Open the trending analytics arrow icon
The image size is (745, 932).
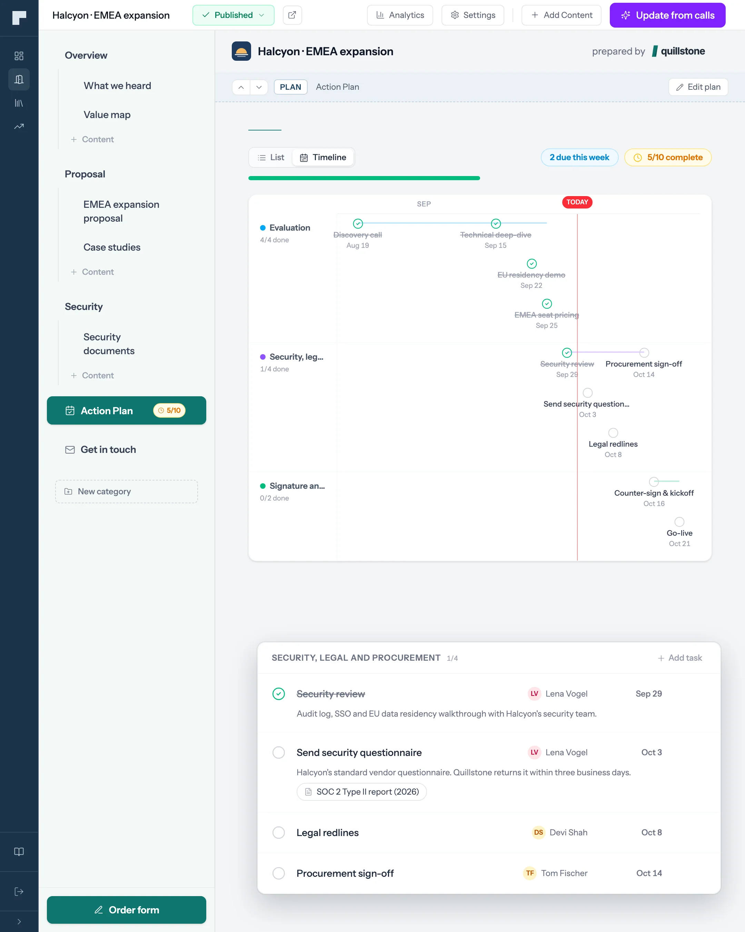(19, 126)
